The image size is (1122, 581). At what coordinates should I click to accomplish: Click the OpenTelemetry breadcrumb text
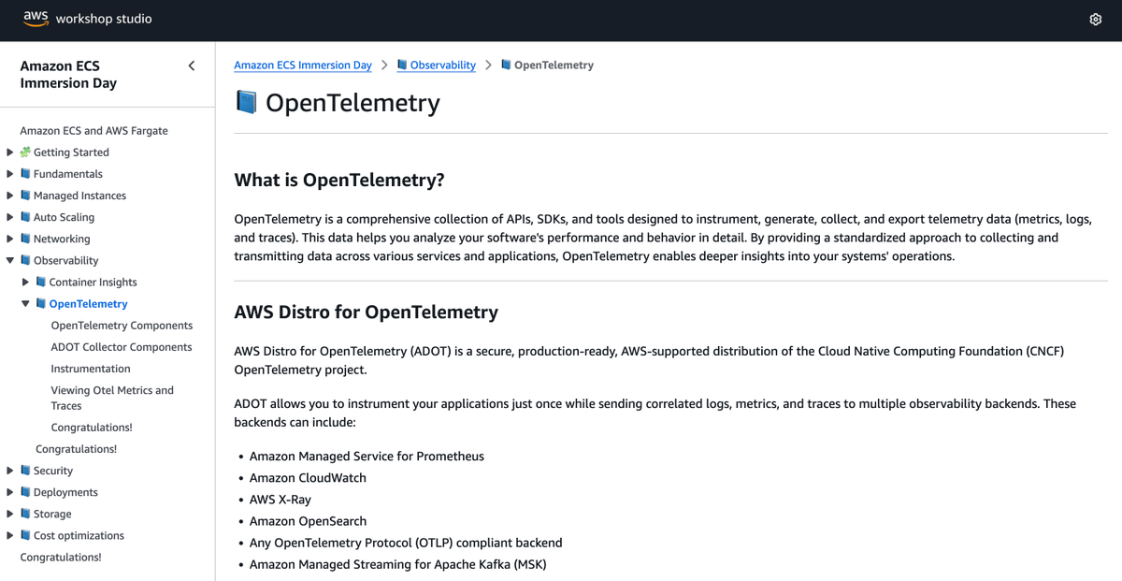(x=554, y=65)
